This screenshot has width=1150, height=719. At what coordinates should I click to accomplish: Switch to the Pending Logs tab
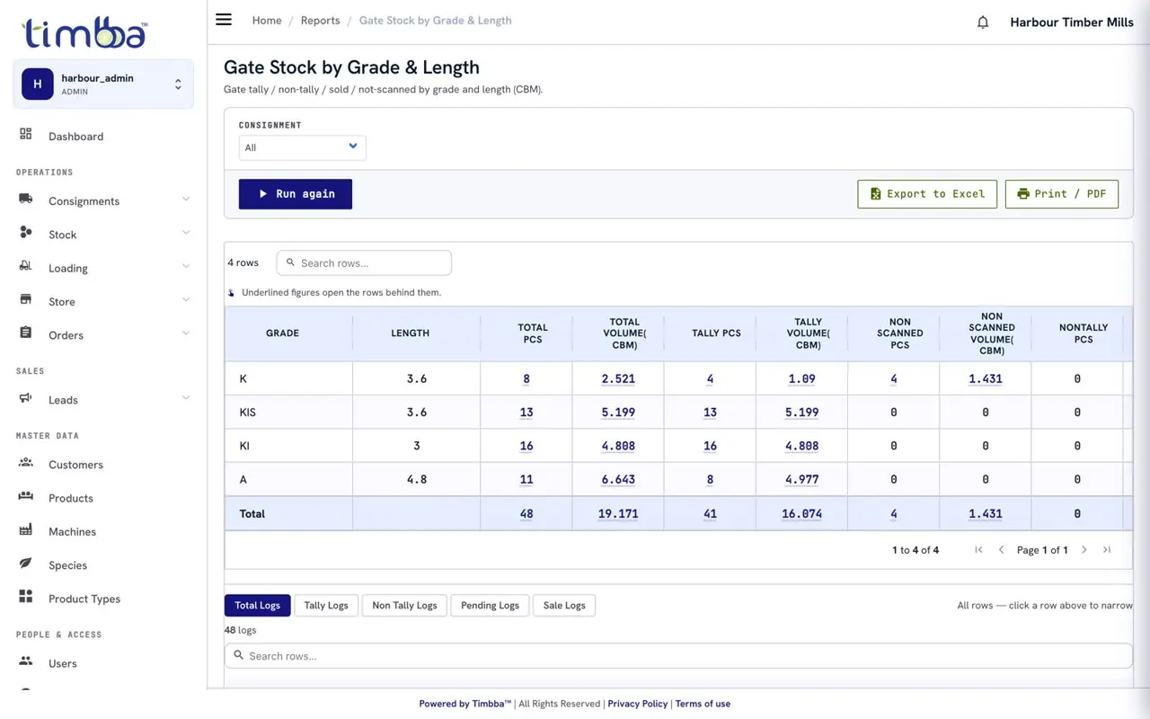click(490, 606)
